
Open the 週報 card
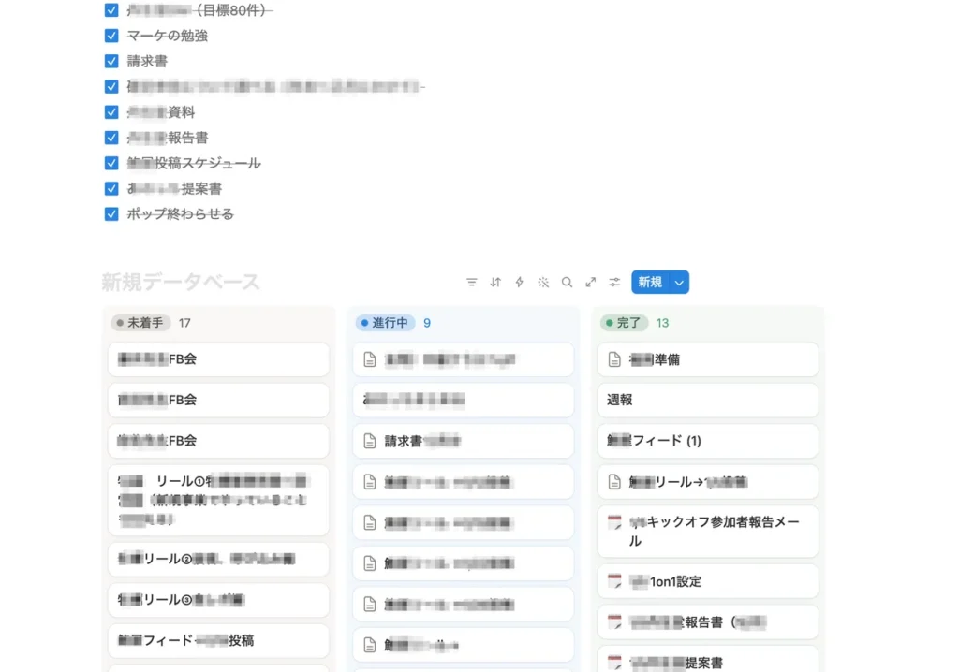tap(708, 400)
